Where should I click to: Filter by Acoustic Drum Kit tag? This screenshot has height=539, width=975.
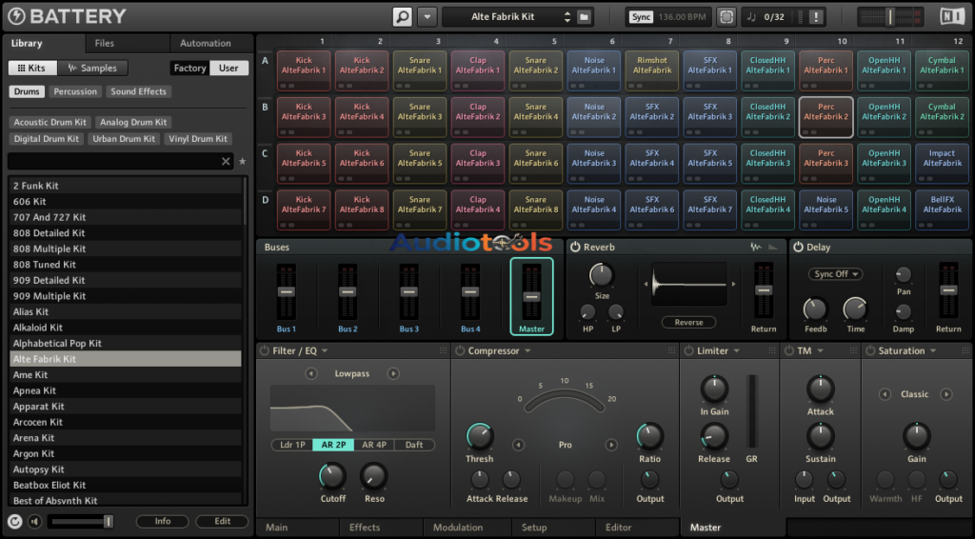click(x=50, y=122)
